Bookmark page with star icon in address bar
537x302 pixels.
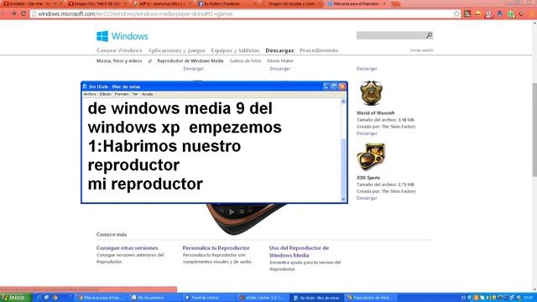click(456, 13)
